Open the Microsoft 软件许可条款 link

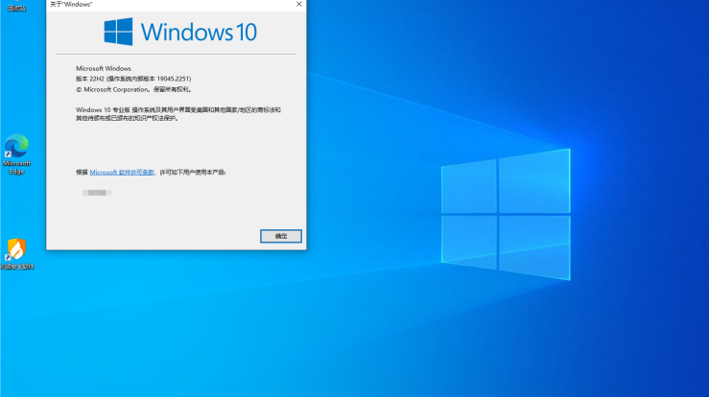[122, 173]
